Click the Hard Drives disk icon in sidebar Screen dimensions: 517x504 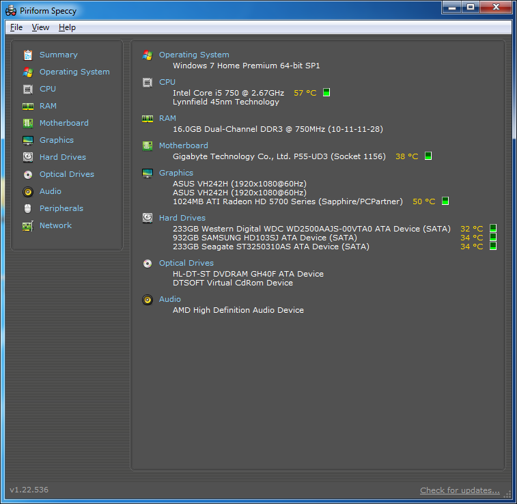pos(28,157)
